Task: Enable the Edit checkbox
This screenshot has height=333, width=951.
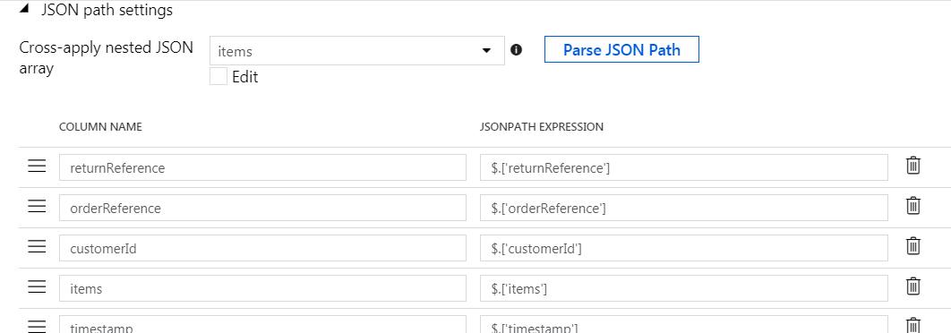Action: pos(218,77)
